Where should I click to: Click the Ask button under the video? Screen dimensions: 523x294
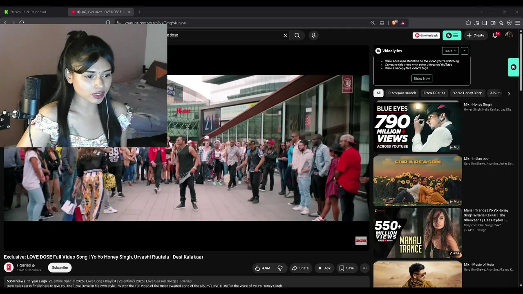[x=324, y=268]
